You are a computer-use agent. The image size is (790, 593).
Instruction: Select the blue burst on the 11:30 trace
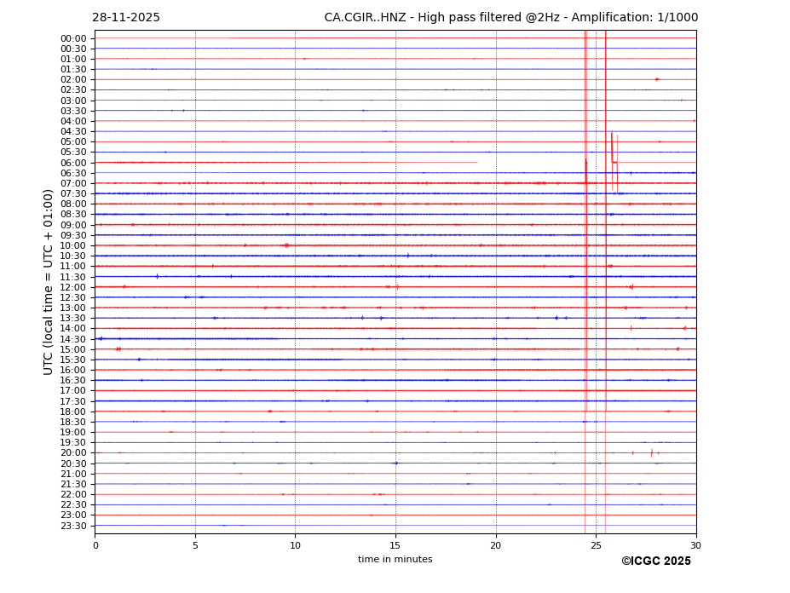tap(157, 276)
